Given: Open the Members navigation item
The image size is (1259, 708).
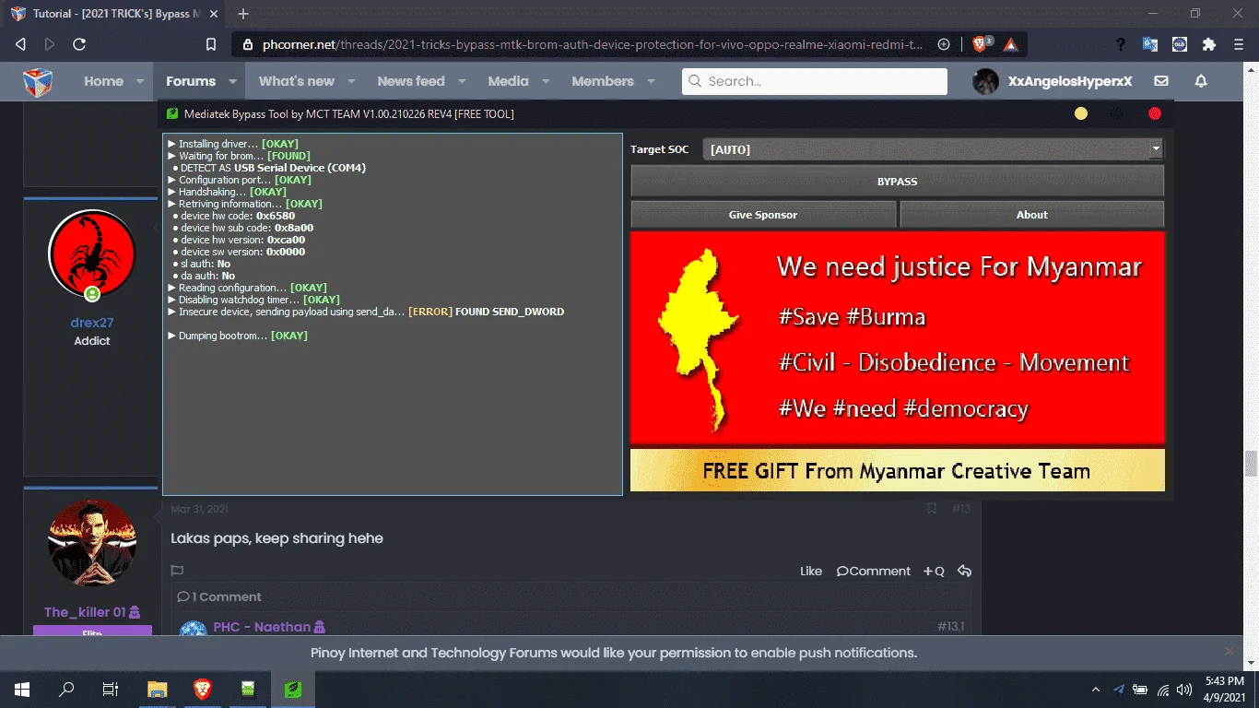Looking at the screenshot, I should (603, 81).
